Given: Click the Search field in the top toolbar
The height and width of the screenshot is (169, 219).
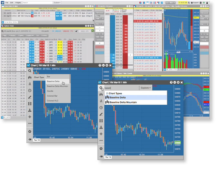Looking at the screenshot, I should click(x=35, y=3).
